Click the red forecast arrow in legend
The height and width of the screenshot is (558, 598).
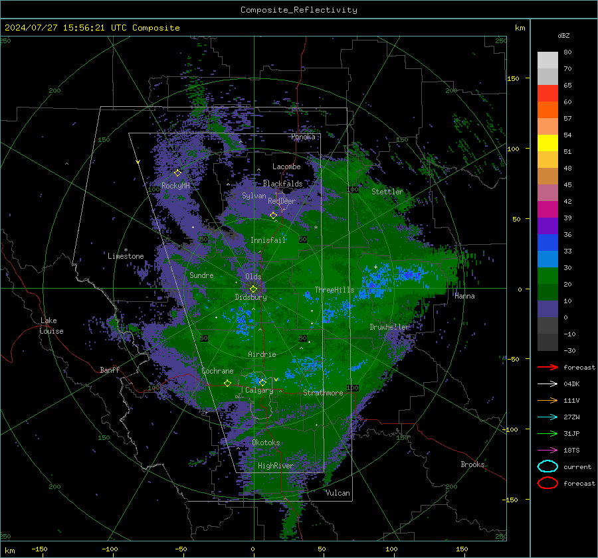pyautogui.click(x=548, y=367)
